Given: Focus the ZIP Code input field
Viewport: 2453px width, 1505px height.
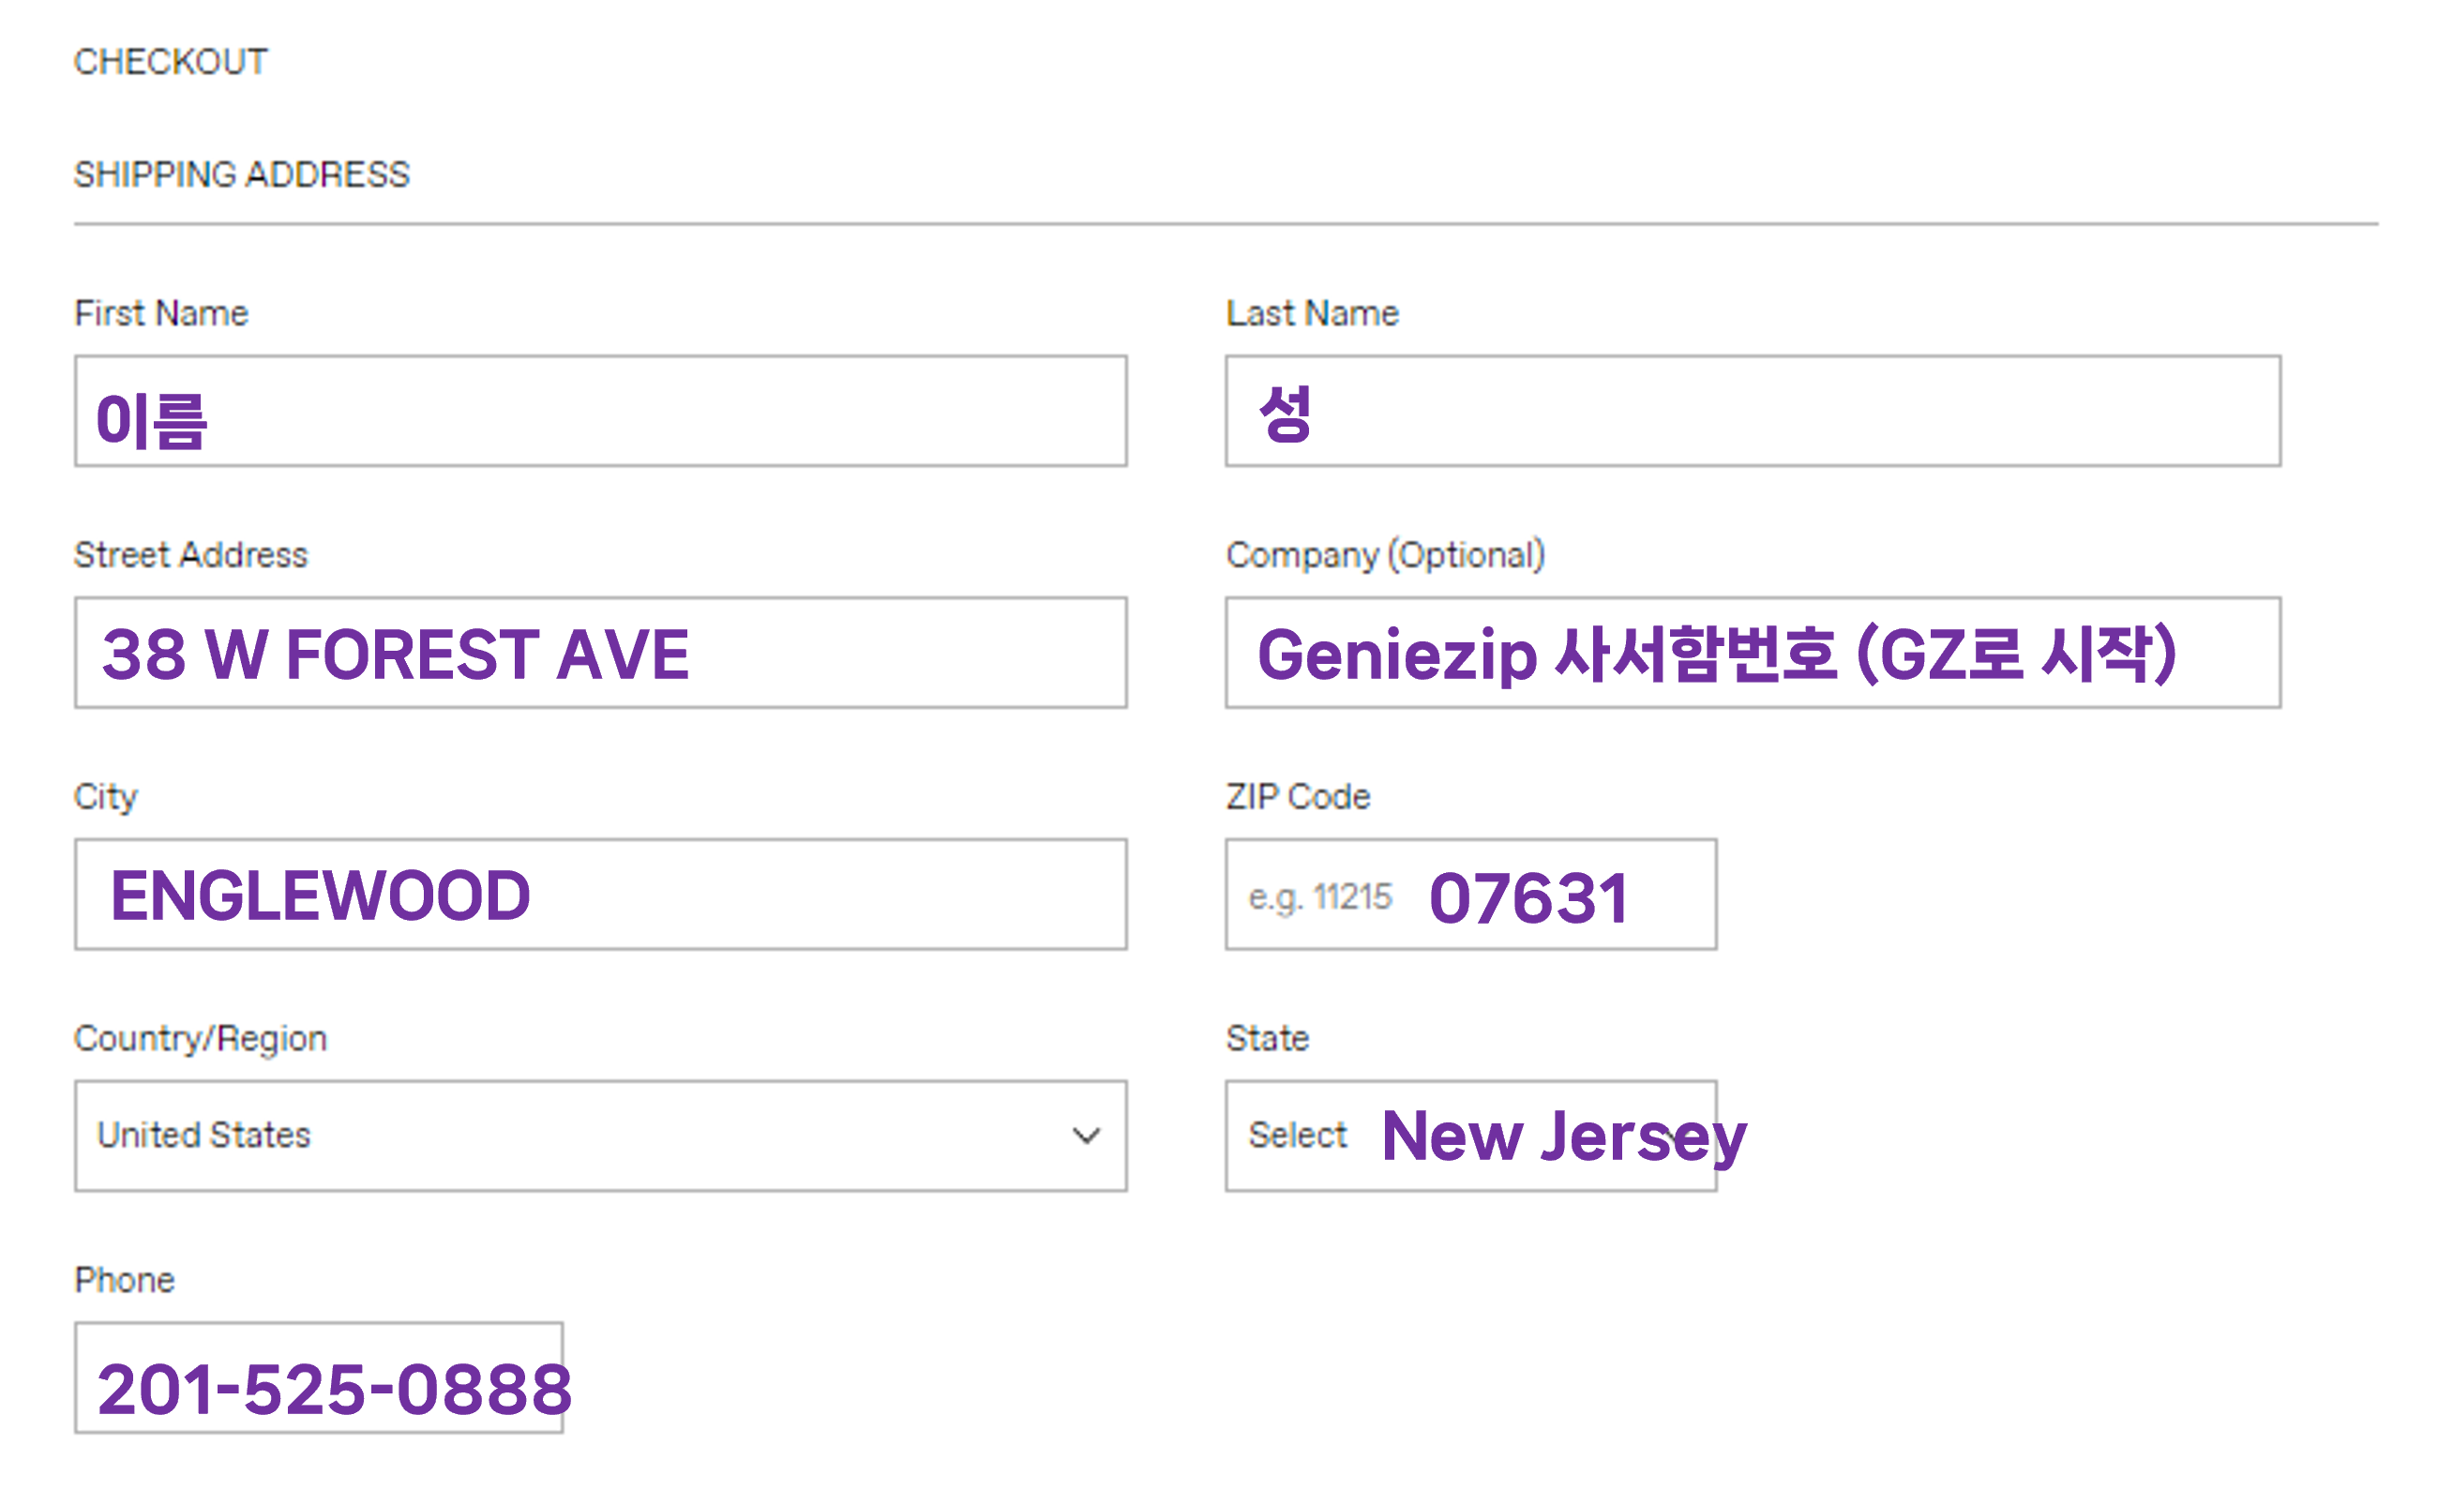Looking at the screenshot, I should [x=1470, y=894].
